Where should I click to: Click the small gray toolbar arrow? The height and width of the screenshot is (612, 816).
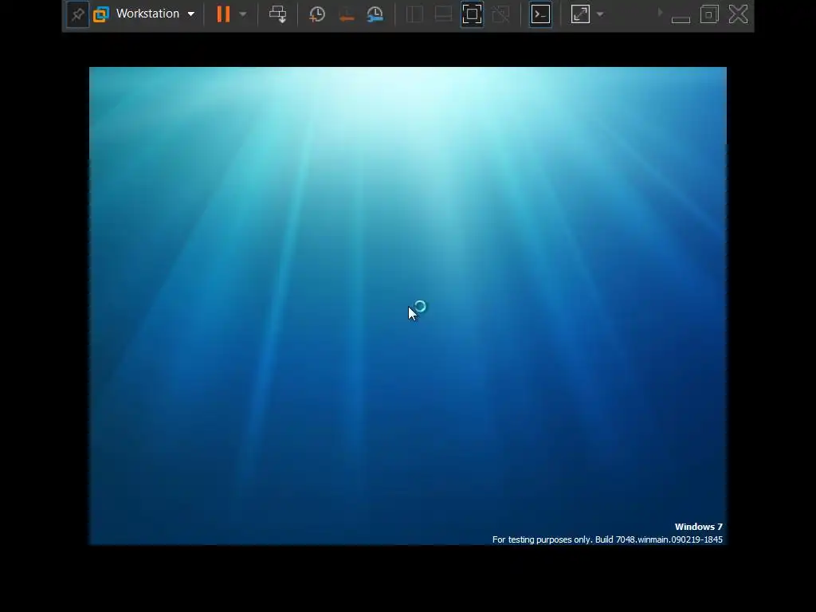click(661, 12)
